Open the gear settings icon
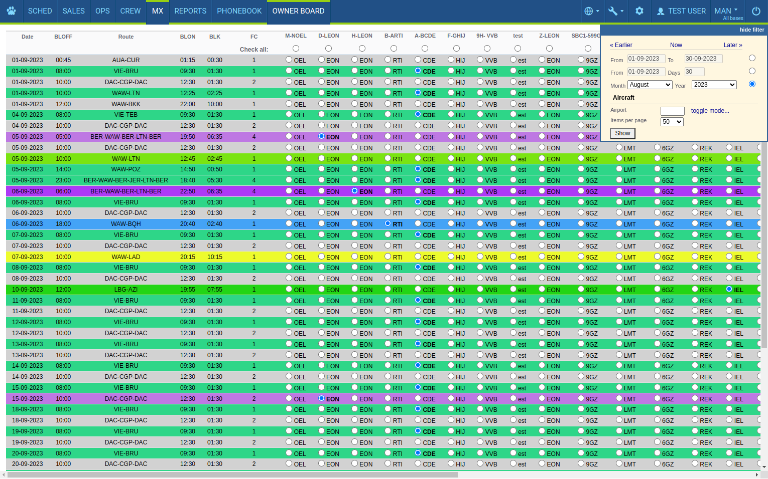This screenshot has height=479, width=768. 639,11
